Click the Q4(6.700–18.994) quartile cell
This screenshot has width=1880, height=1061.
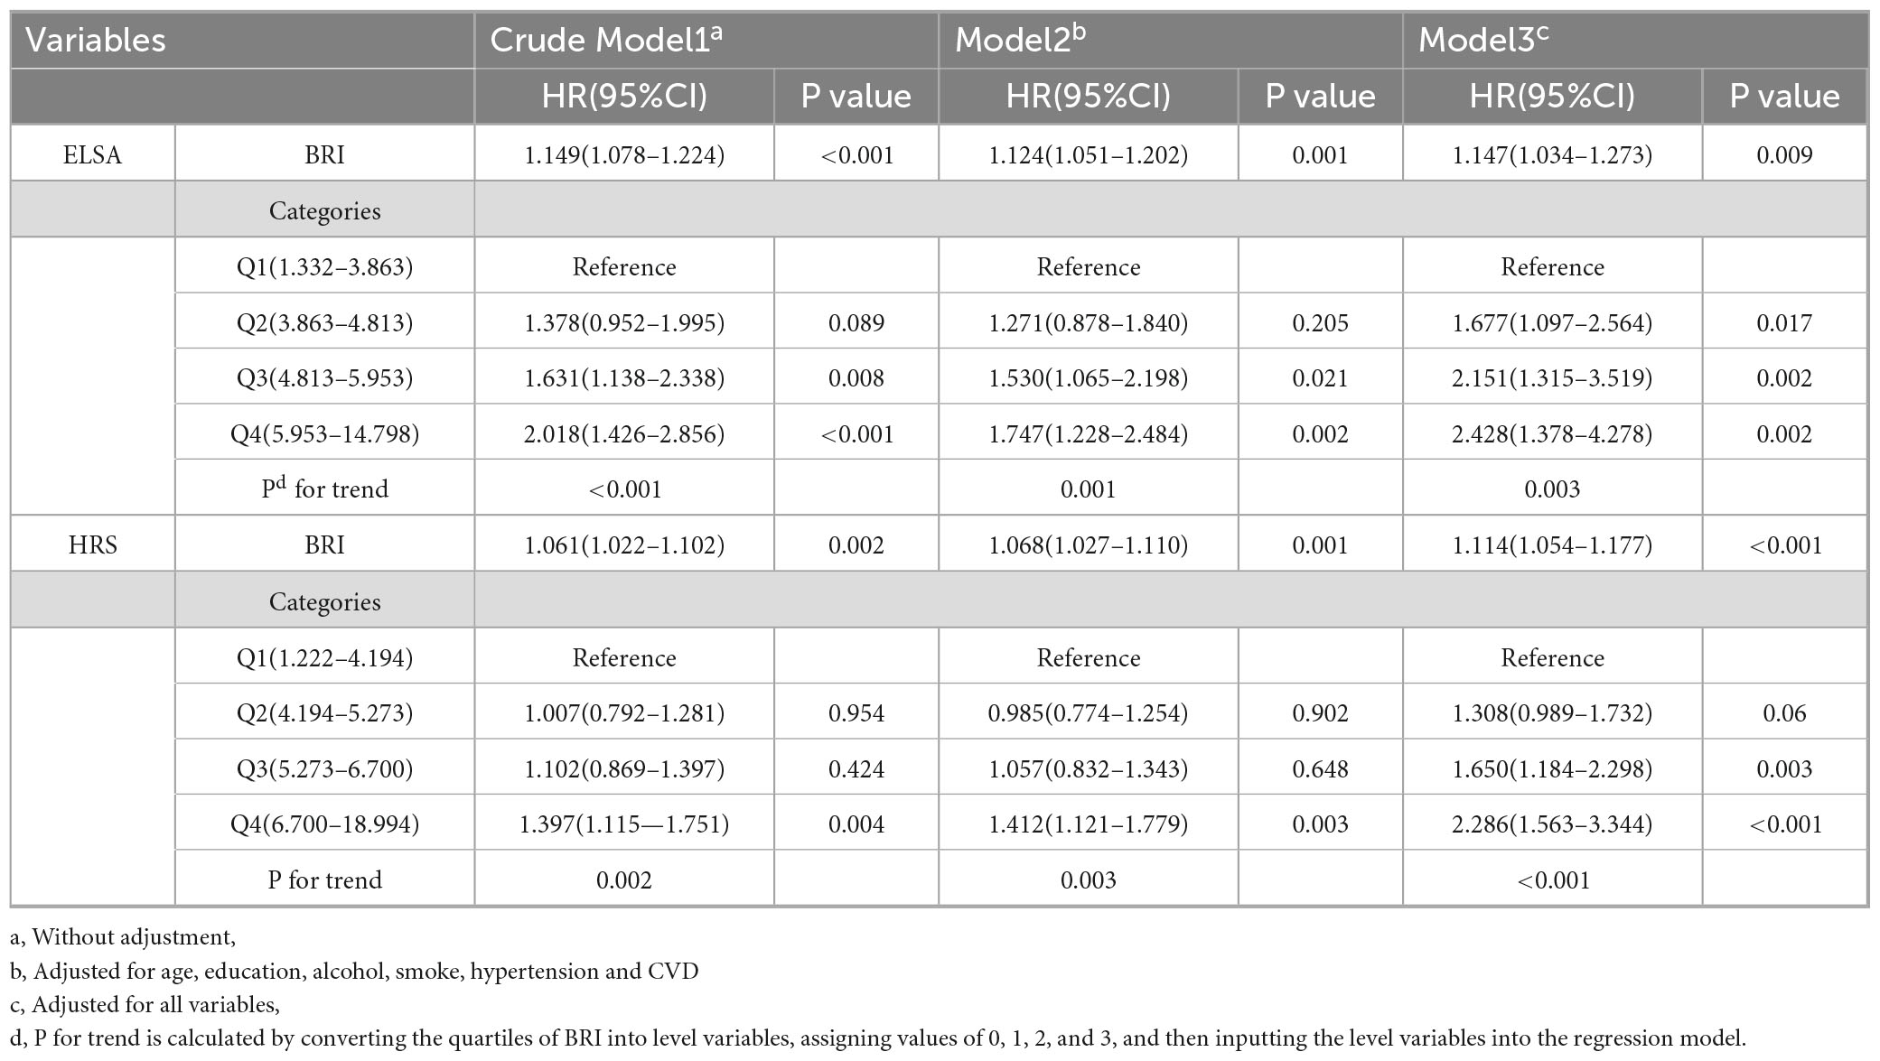[324, 824]
